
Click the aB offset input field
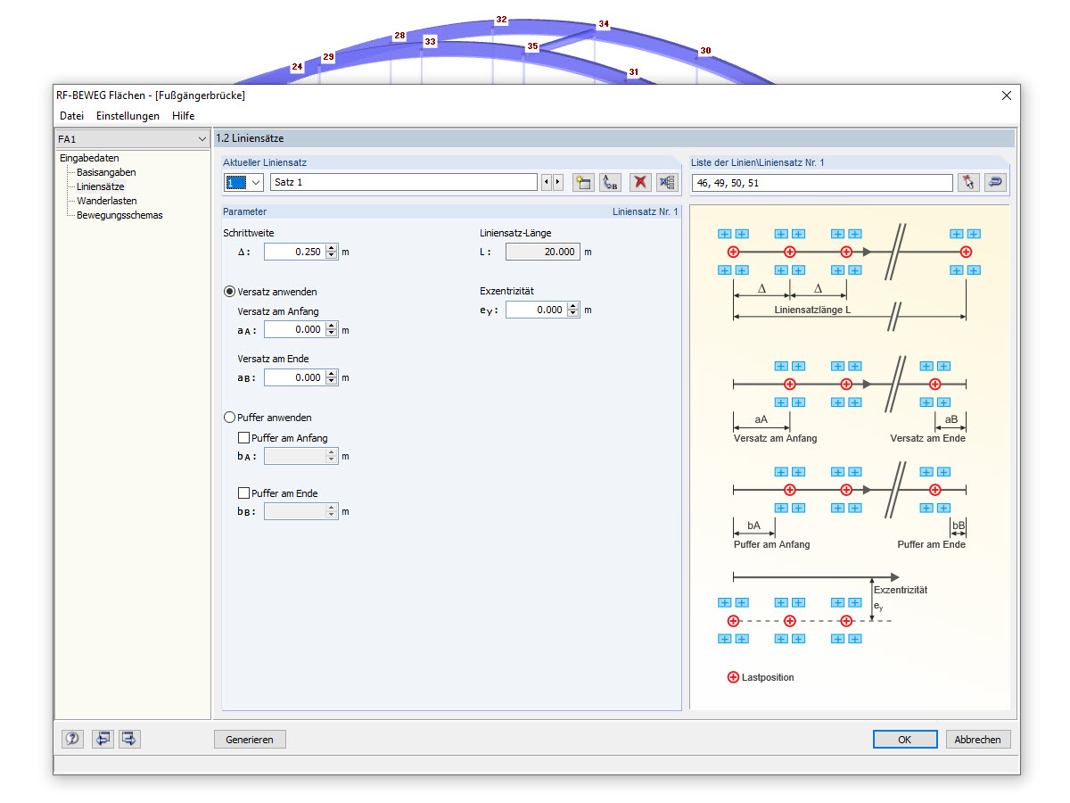295,377
